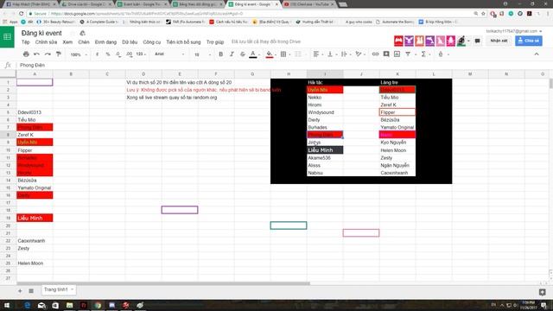Open Chrome from the taskbar

click(98, 305)
